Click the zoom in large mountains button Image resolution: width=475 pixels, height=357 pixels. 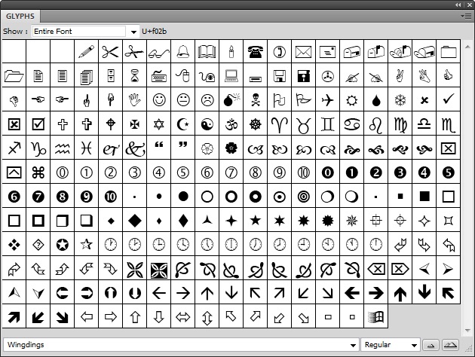tap(450, 344)
